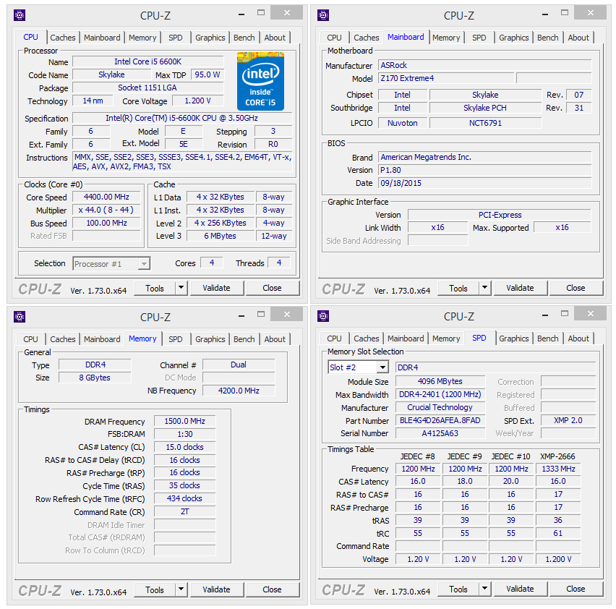The image size is (616, 609).
Task: Click the BIOS date 09/18/2015 field
Action: click(485, 183)
